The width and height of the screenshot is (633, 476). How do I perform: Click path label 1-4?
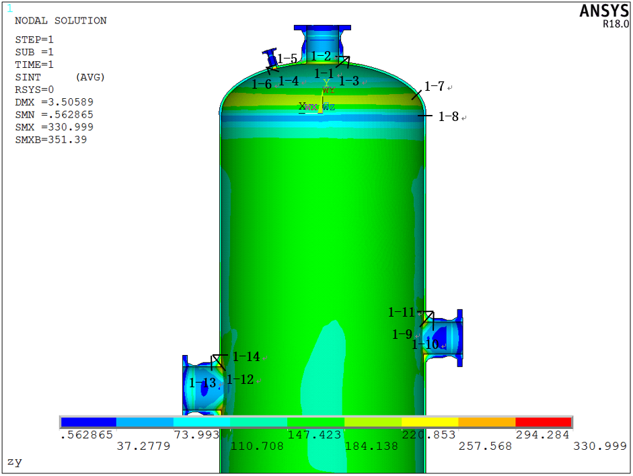(x=289, y=81)
